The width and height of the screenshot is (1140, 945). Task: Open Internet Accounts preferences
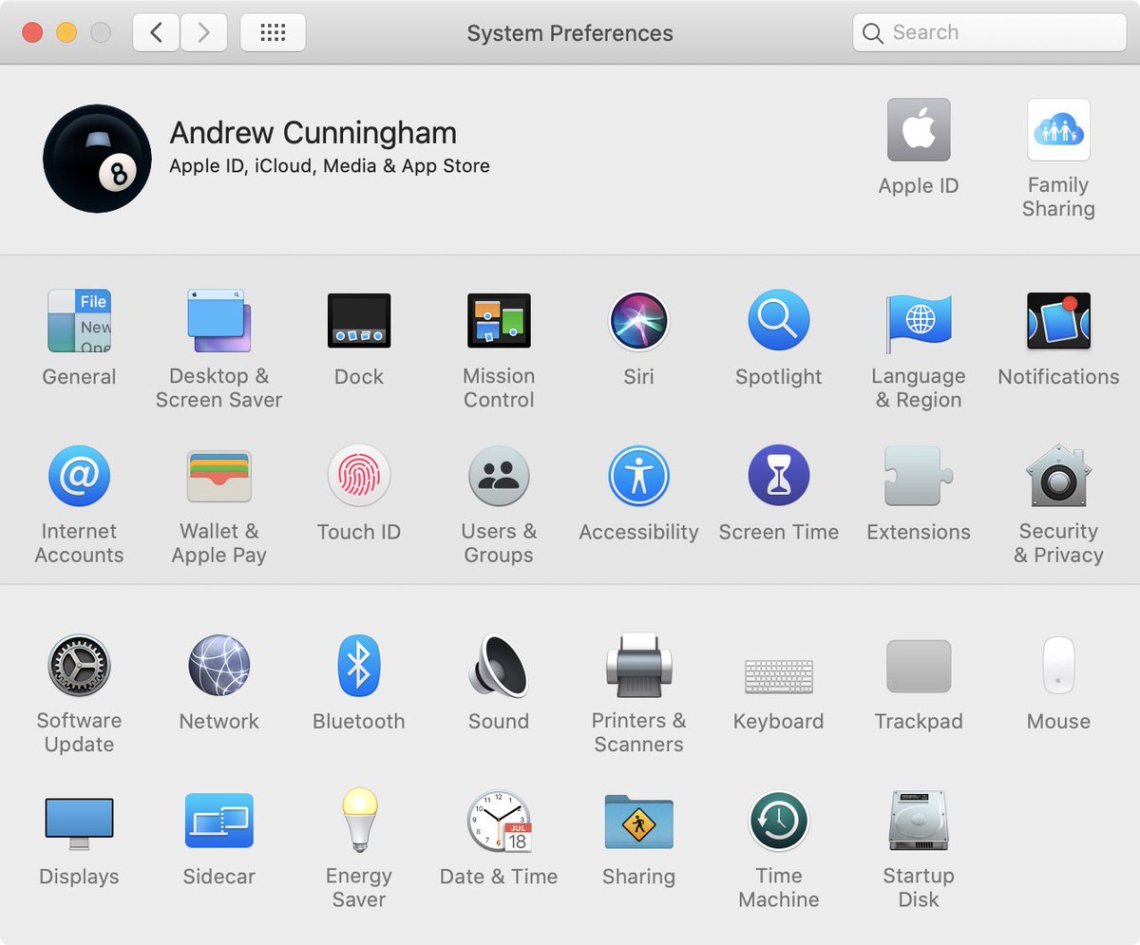80,476
